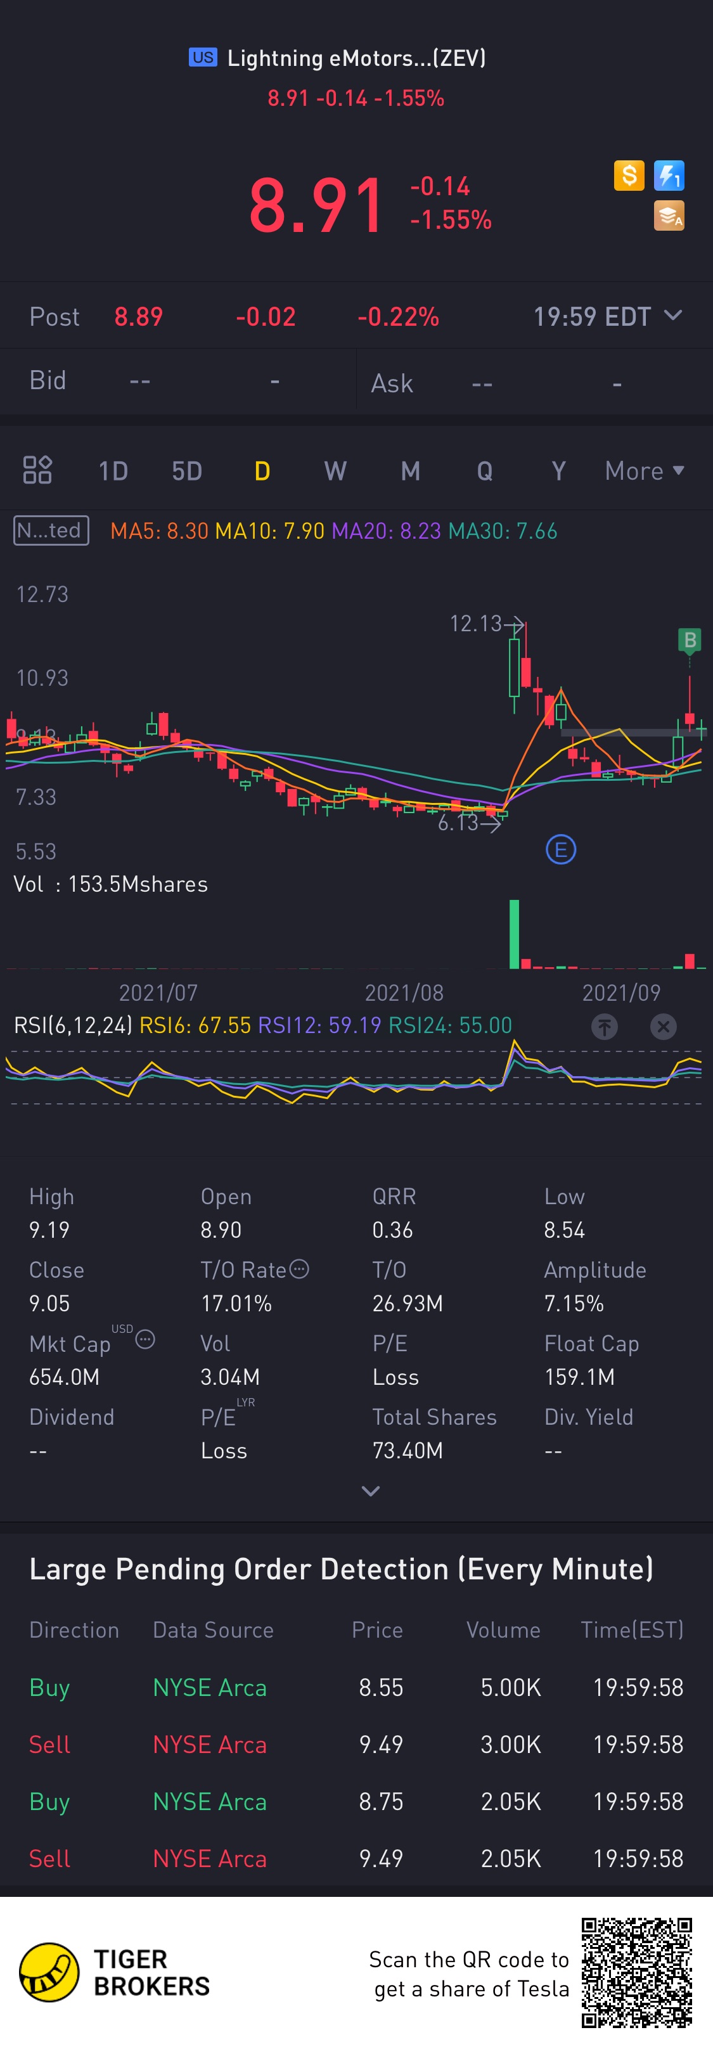Tap the MA30: 7.66 indicator label
Viewport: 713px width, 2049px height.
click(x=503, y=530)
